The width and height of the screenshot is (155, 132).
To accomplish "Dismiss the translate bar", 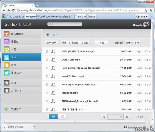I will point(151,16).
